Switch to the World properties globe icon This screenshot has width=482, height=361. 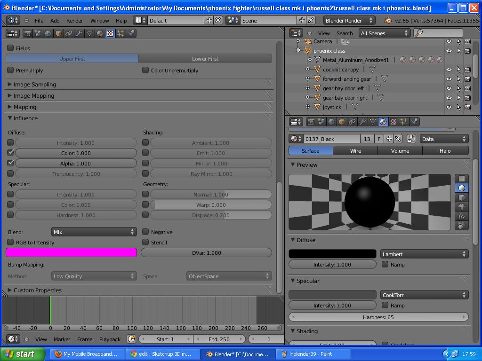332,122
